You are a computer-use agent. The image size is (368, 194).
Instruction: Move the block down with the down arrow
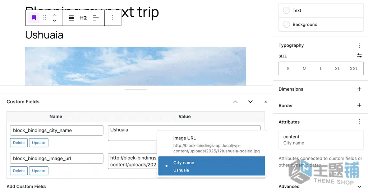pos(55,20)
